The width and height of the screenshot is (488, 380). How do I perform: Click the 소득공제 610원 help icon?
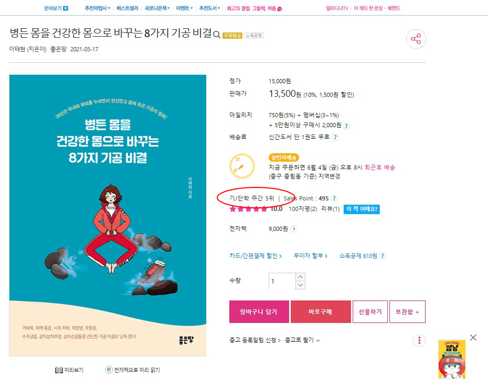click(383, 256)
